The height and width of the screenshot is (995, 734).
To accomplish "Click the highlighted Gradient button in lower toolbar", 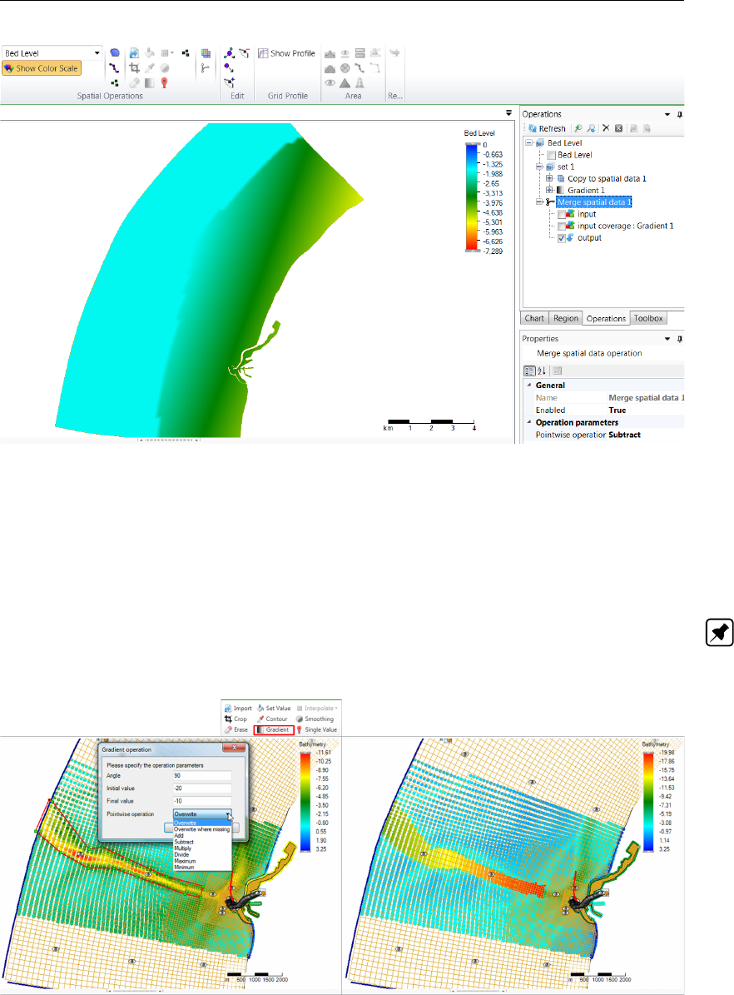I will point(274,729).
